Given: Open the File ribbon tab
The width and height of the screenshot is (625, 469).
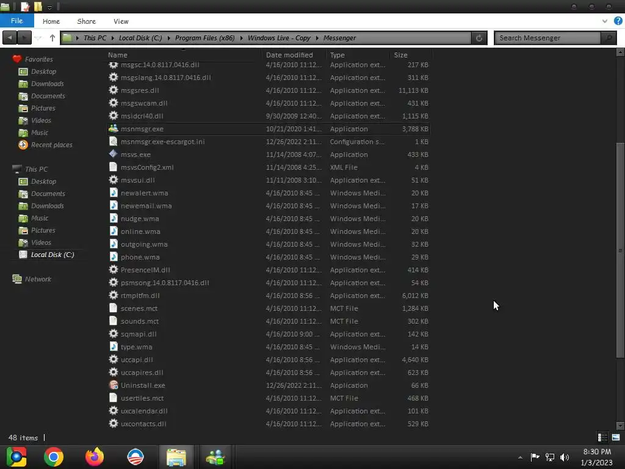Looking at the screenshot, I should [x=16, y=21].
